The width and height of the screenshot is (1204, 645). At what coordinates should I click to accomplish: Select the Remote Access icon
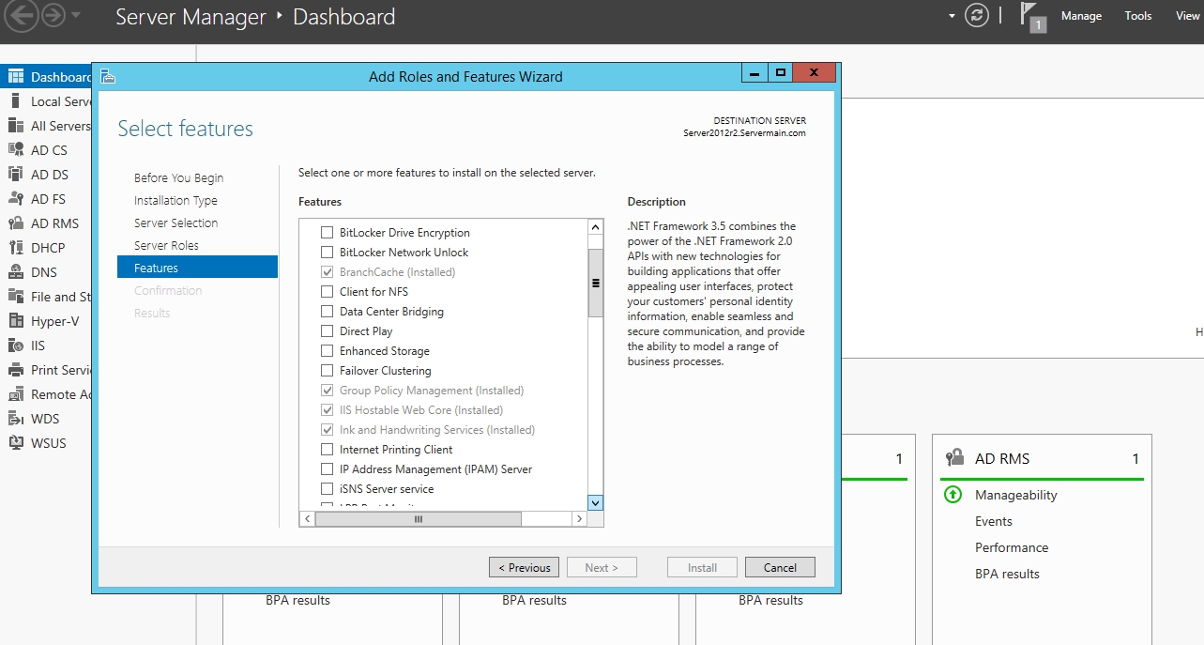pos(16,394)
